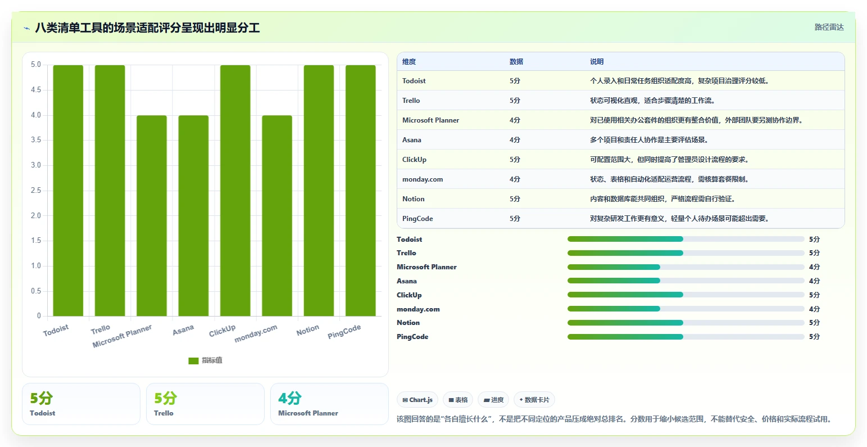The image size is (867, 447).
Task: Click the PingCode progress bar
Action: coord(686,337)
